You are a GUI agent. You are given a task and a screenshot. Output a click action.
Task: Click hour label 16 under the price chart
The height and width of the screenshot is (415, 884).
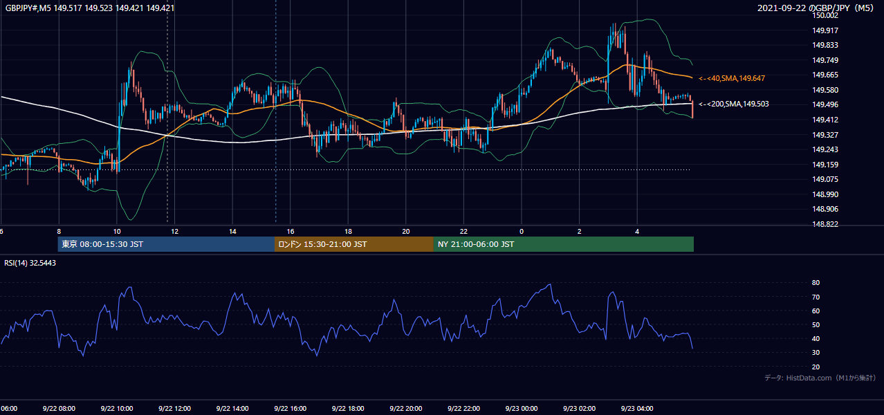[291, 232]
